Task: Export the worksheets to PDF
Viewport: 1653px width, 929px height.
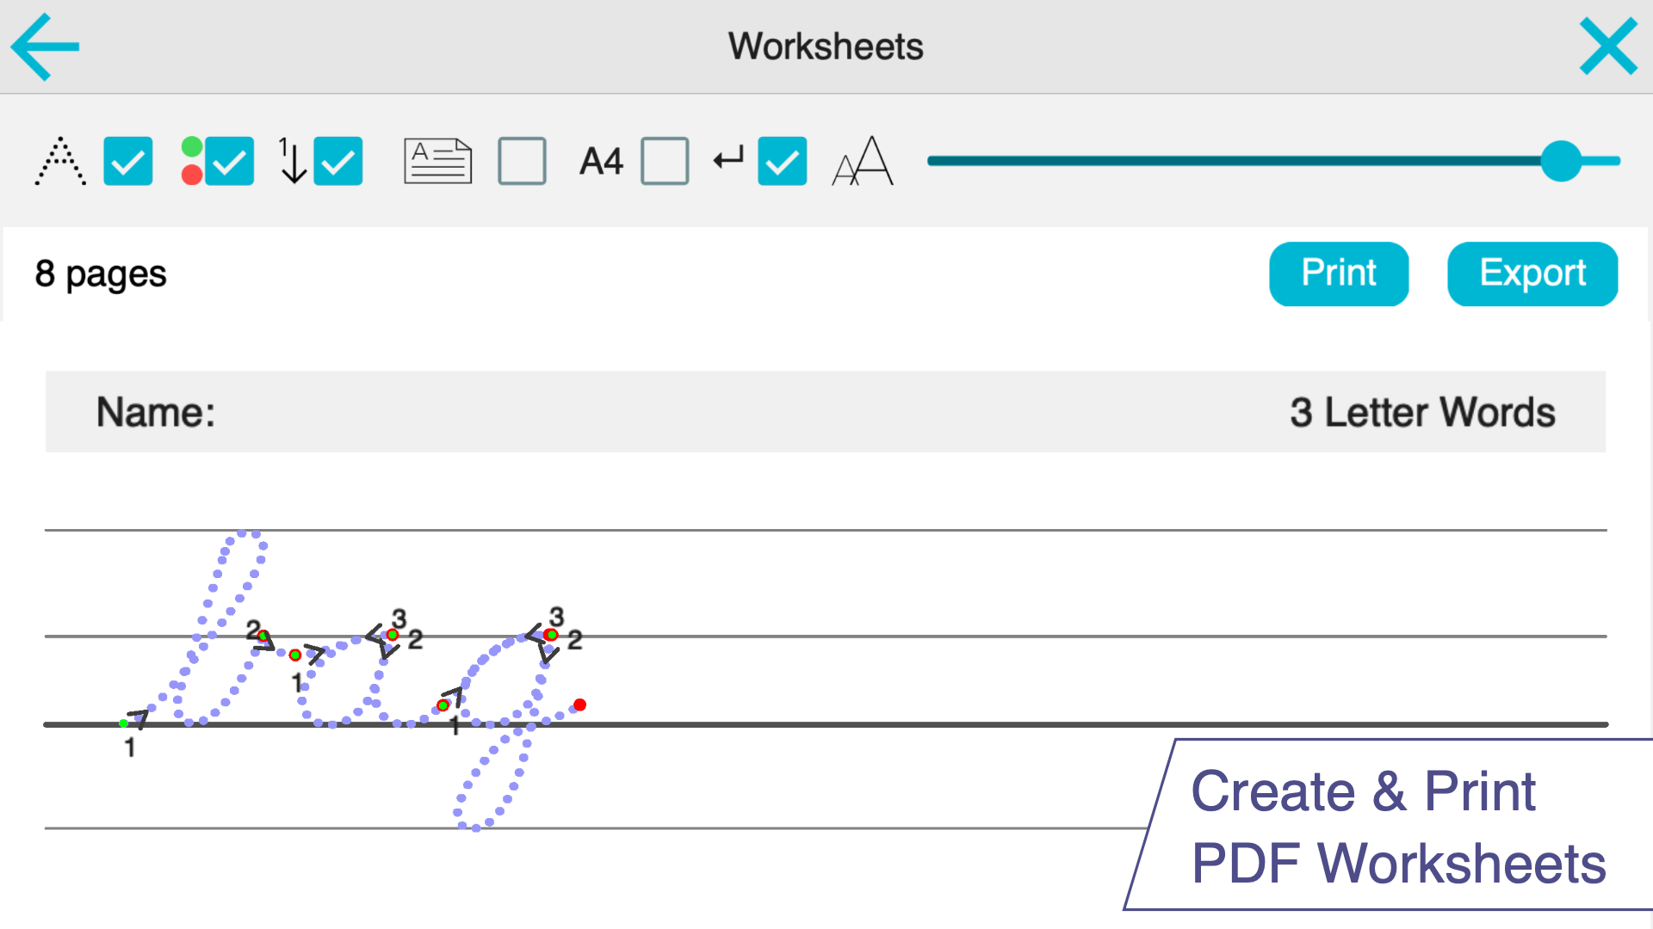Action: tap(1532, 274)
